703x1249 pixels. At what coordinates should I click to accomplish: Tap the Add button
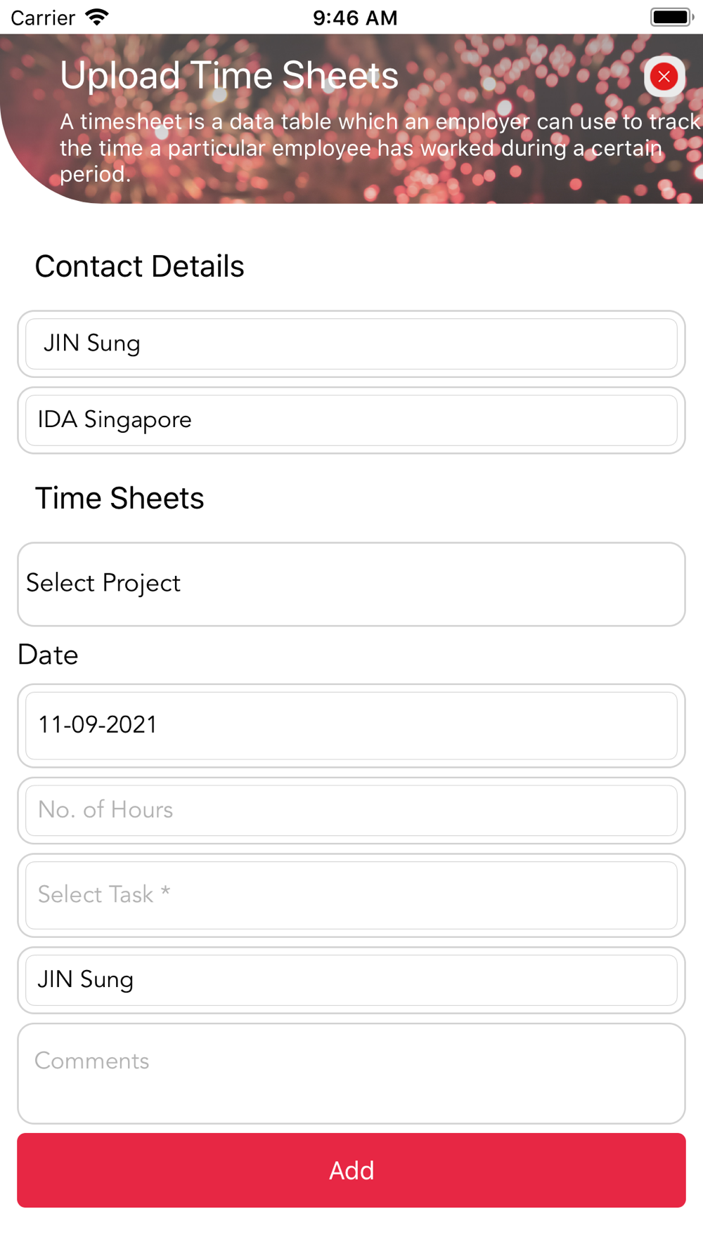[x=351, y=1170]
